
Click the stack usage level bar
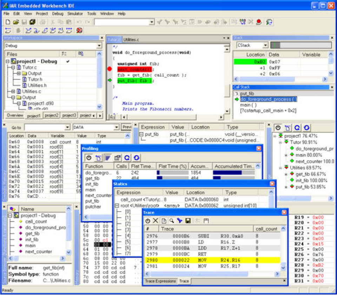click(x=301, y=45)
